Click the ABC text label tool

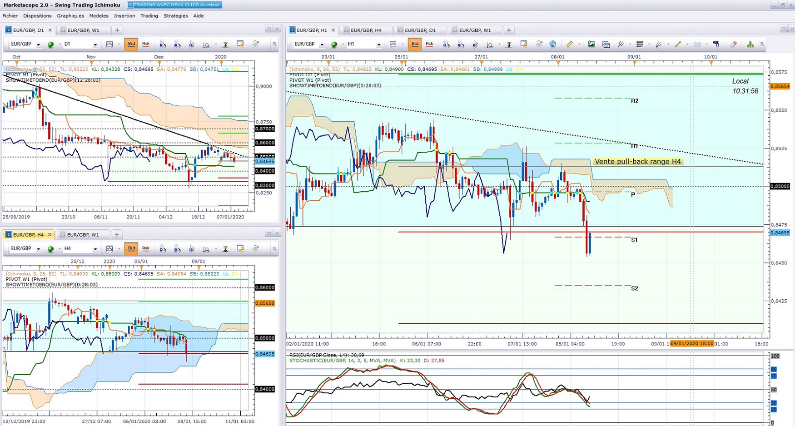[x=716, y=44]
